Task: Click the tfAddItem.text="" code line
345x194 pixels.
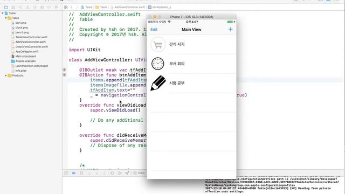Action: (x=113, y=90)
